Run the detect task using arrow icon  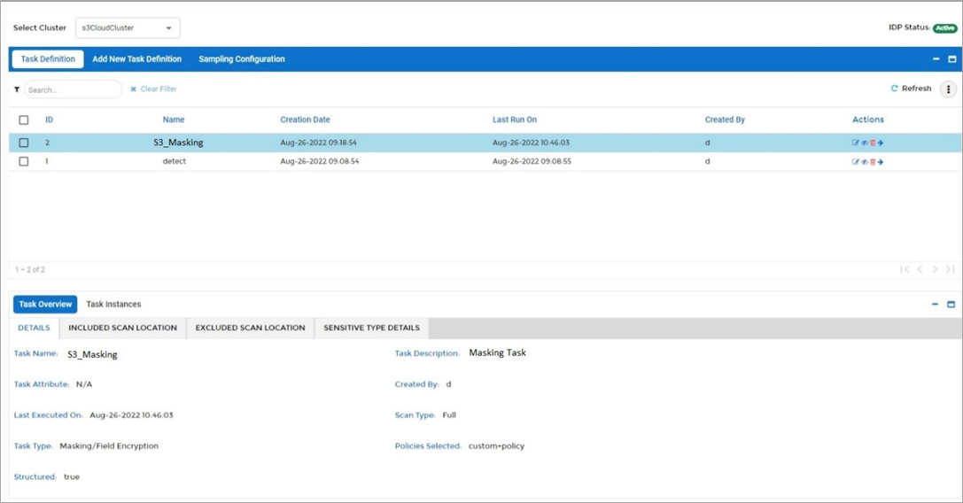click(880, 162)
